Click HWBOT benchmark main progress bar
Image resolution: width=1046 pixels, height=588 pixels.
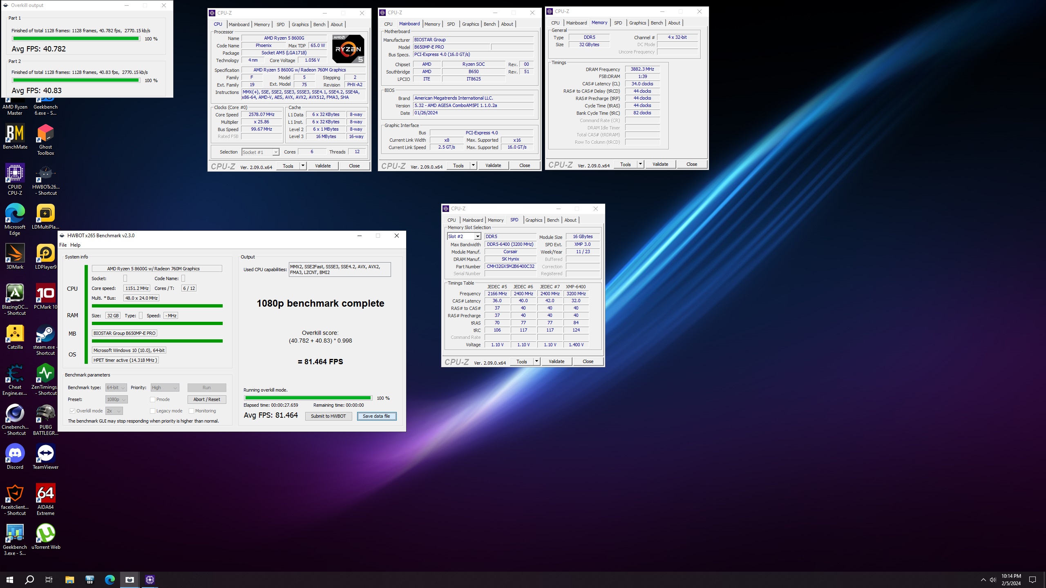click(308, 398)
